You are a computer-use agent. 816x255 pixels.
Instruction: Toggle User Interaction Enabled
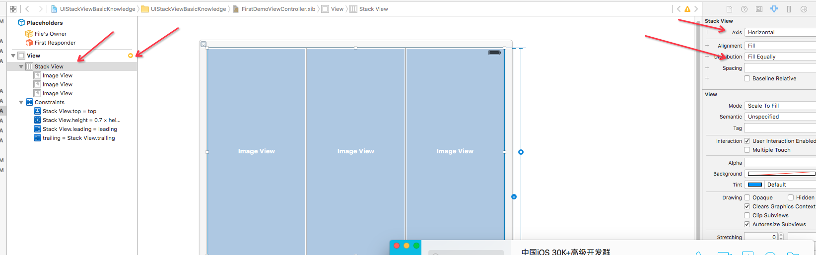coord(747,141)
